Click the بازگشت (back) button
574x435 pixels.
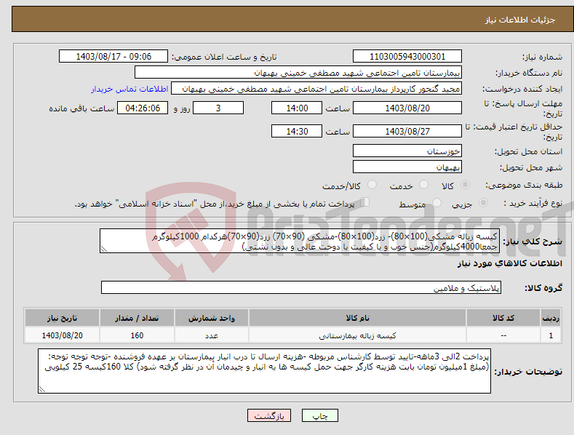[x=269, y=415]
